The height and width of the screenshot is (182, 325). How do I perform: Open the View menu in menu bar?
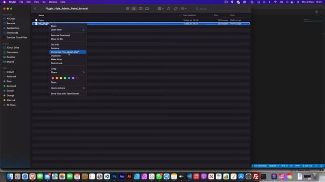click(37, 2)
